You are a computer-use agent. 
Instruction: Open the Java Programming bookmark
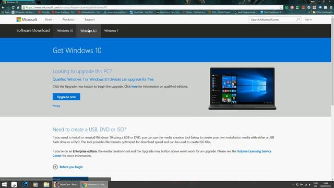[246, 13]
